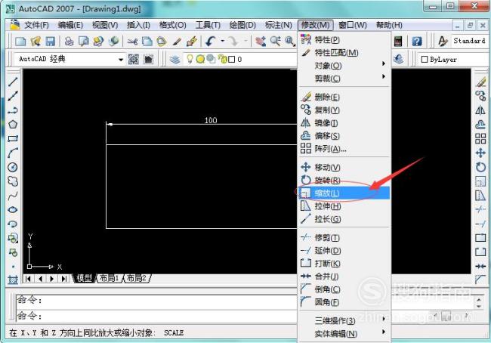Choose 特性匹配(M) in the menu
The height and width of the screenshot is (343, 491).
click(x=344, y=53)
